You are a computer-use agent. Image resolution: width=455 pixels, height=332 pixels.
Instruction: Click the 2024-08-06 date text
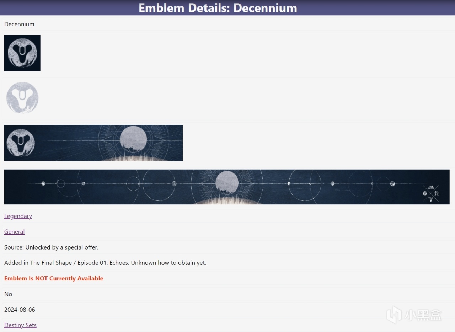click(20, 310)
